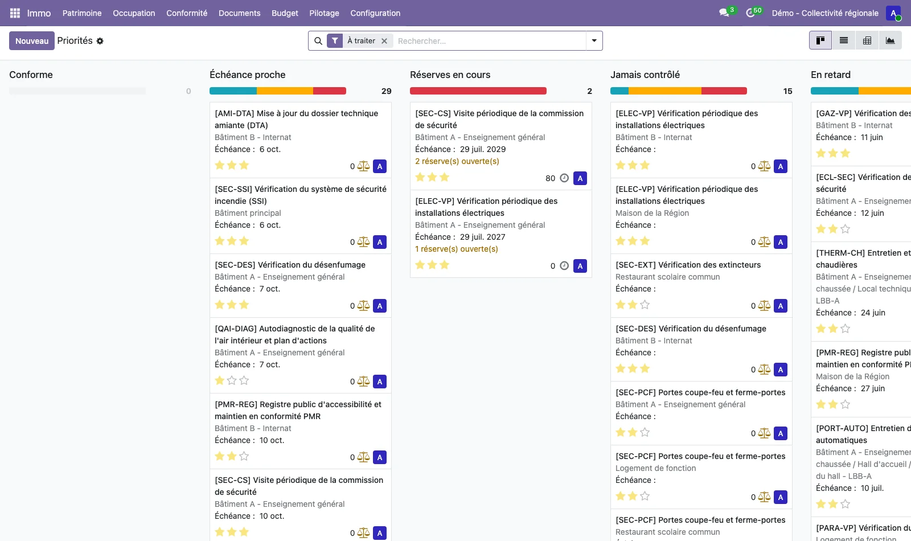Switch to list view
This screenshot has width=911, height=541.
[x=844, y=40]
